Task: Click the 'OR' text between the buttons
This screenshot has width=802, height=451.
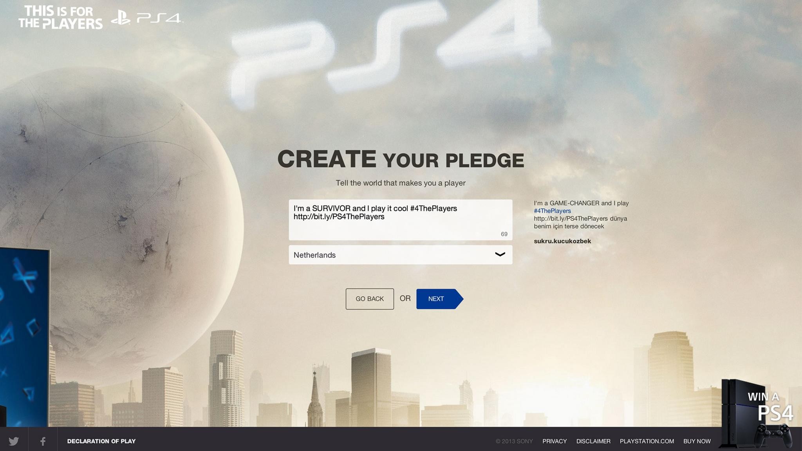Action: pos(405,298)
